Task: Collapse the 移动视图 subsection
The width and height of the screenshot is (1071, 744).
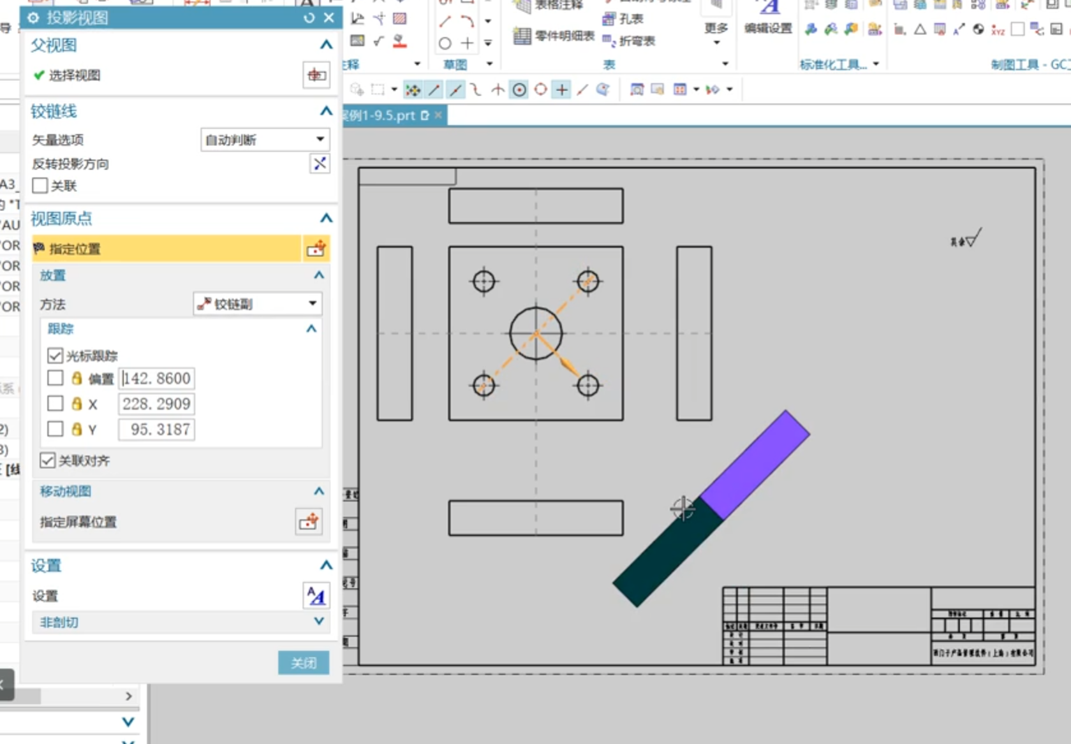Action: pyautogui.click(x=319, y=491)
